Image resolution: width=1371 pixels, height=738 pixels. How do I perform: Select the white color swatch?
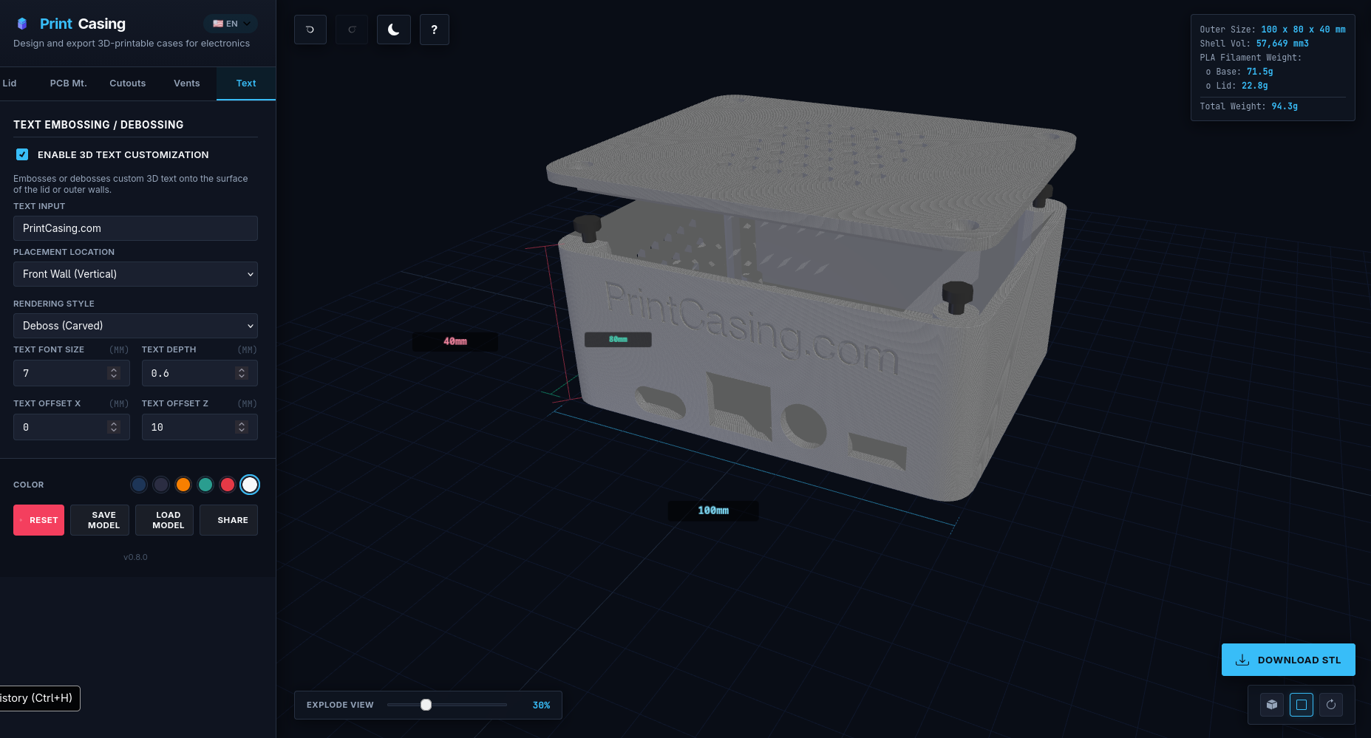tap(250, 485)
